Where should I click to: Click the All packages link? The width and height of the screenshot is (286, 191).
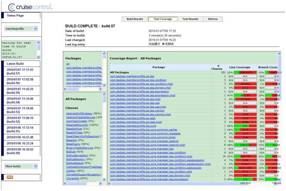68,64
